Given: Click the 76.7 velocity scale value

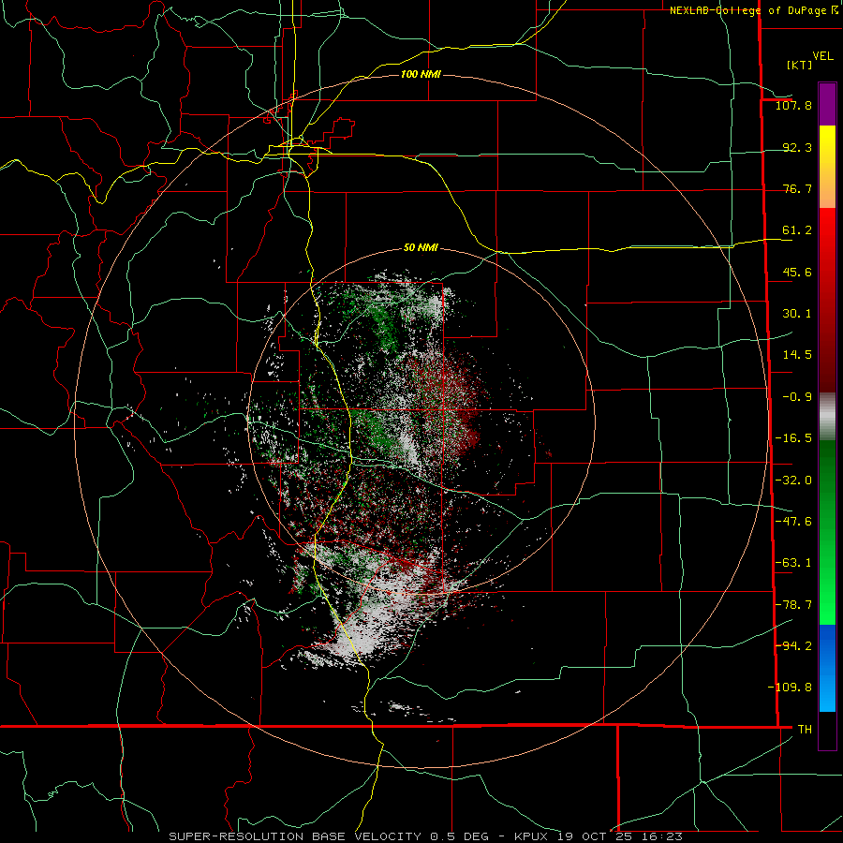Looking at the screenshot, I should 797,188.
